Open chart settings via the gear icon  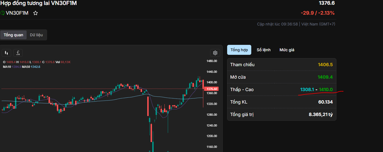pos(215,53)
